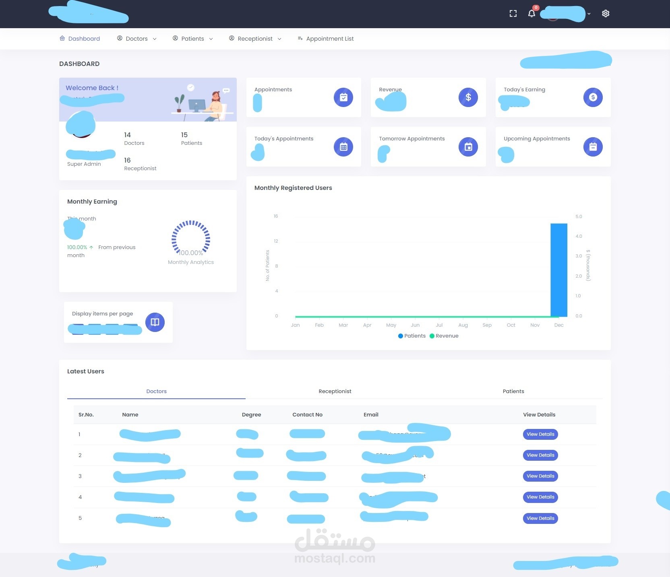Click the Tomorrow Appointments calendar icon
670x577 pixels.
click(468, 147)
